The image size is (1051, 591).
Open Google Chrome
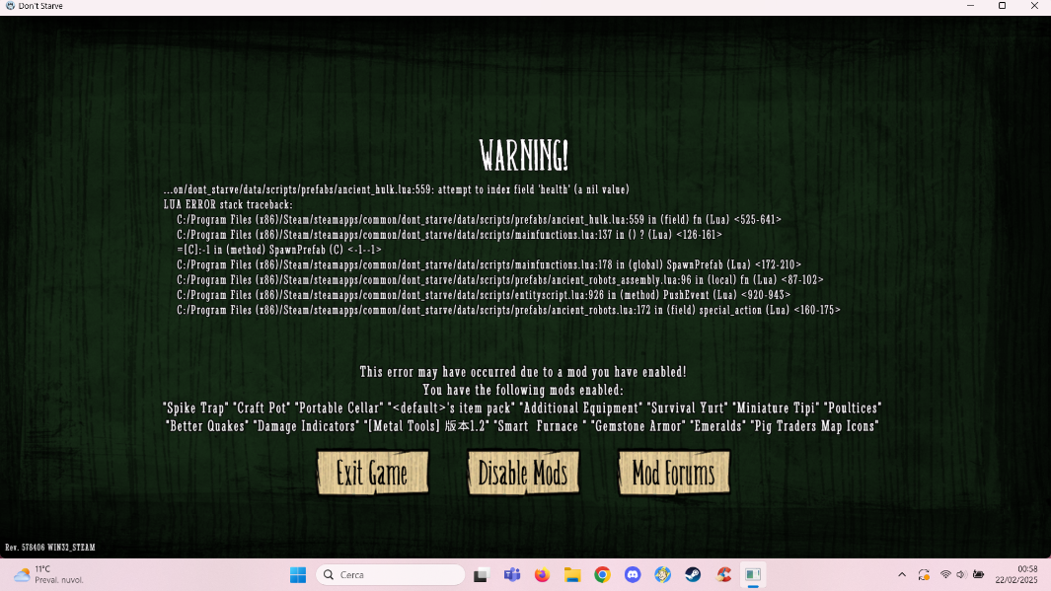(x=602, y=574)
